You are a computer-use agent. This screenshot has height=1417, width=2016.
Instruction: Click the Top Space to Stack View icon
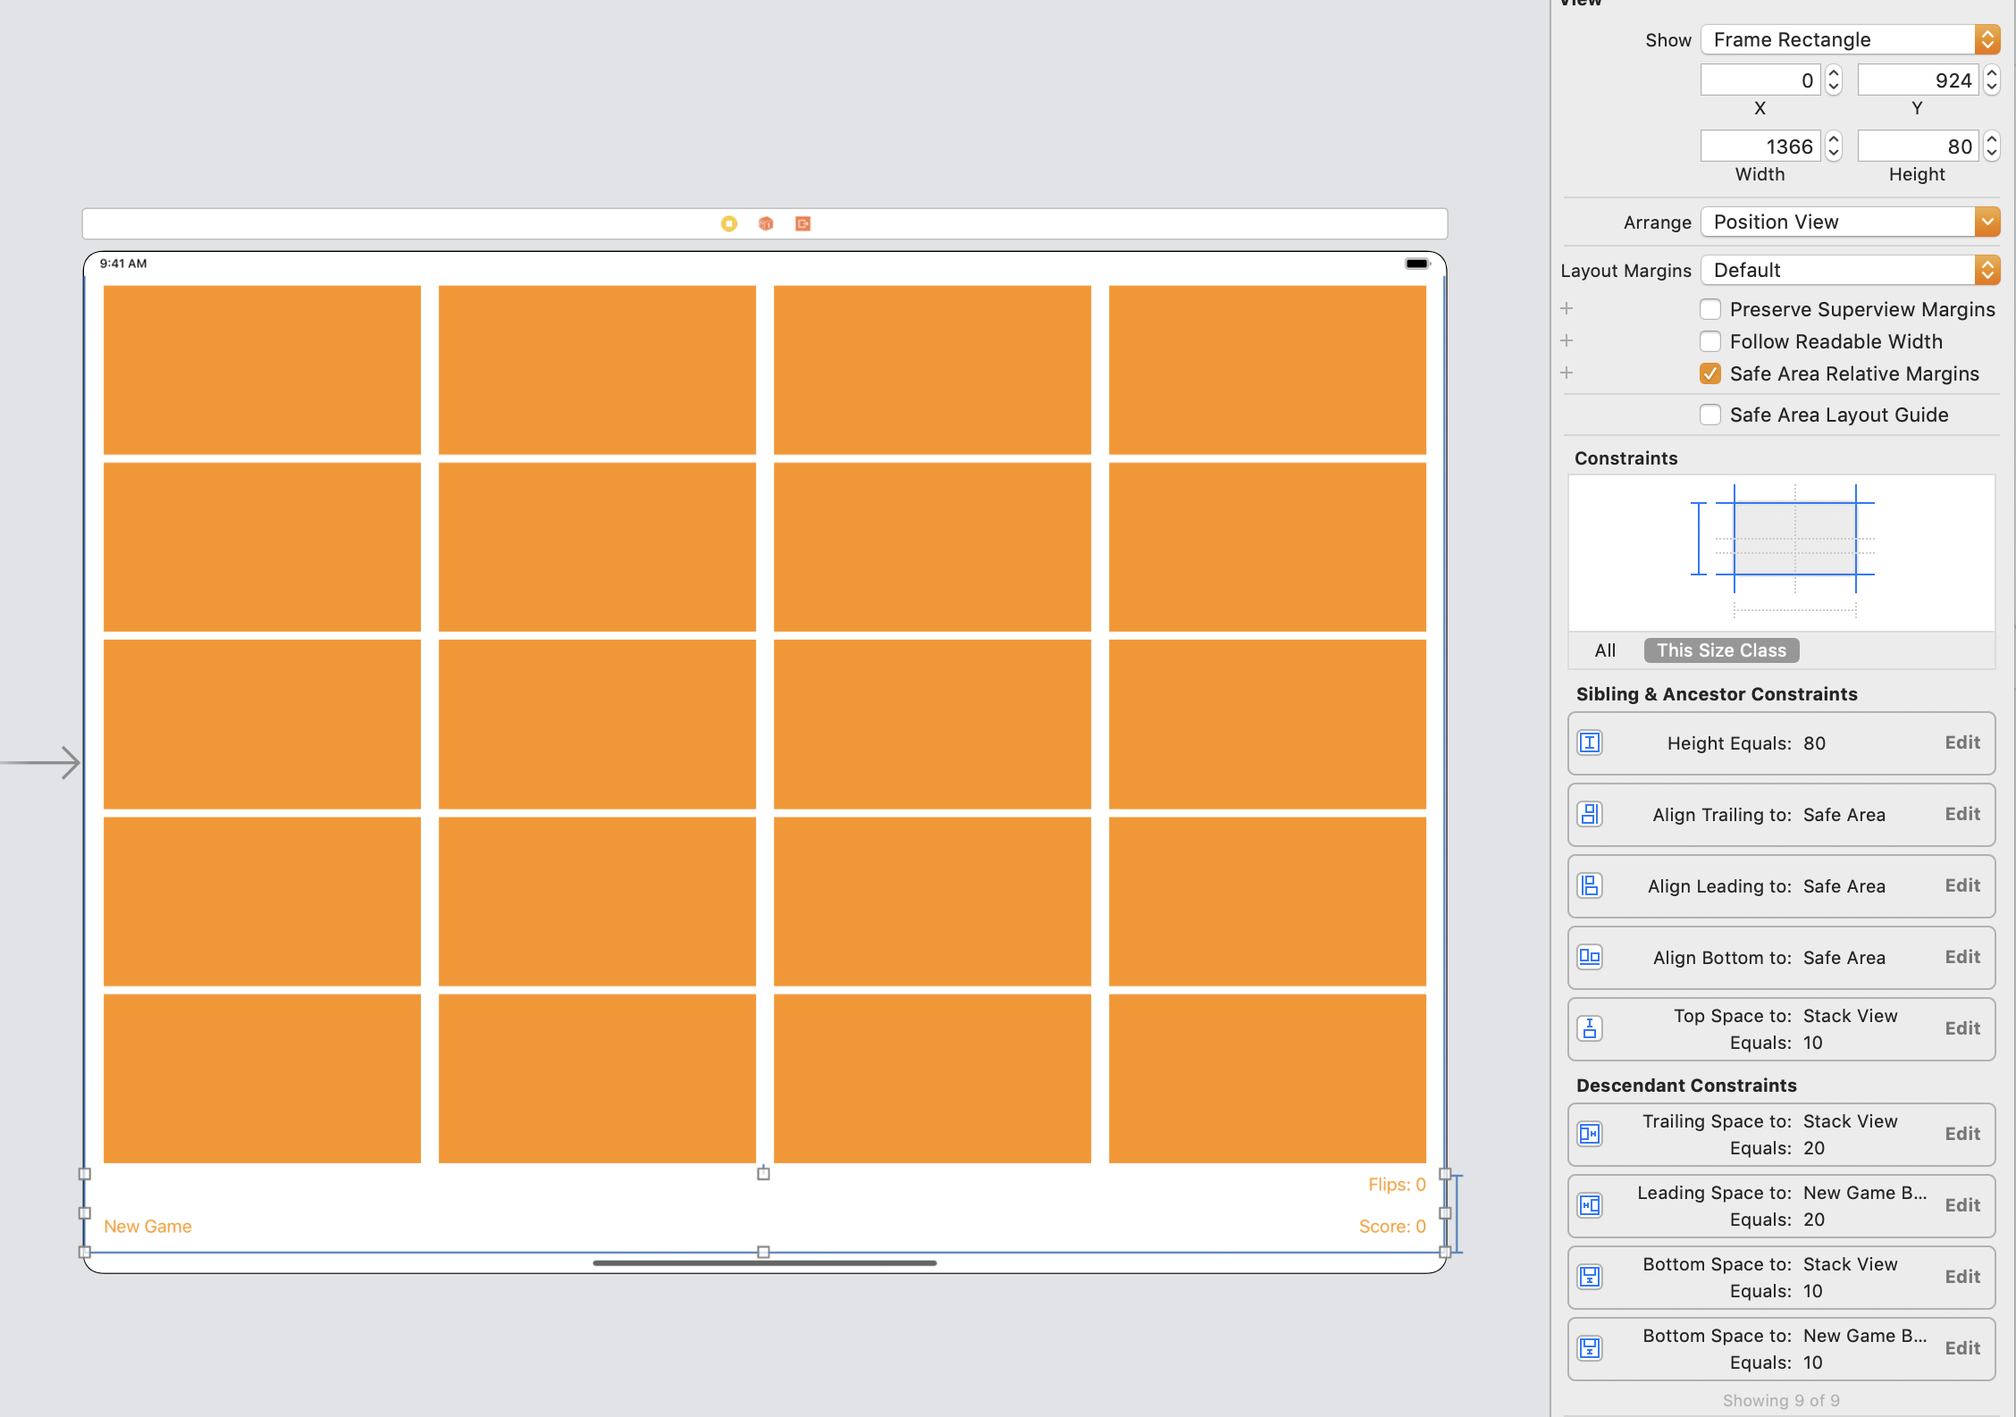pos(1590,1028)
